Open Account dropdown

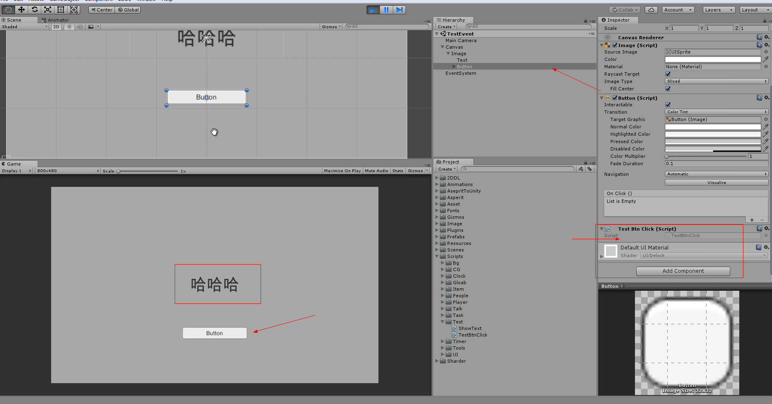point(678,10)
